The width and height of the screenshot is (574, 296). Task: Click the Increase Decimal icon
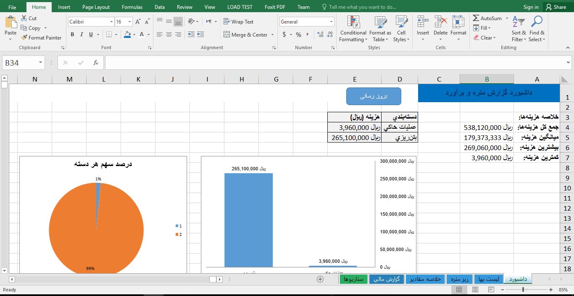tap(321, 34)
